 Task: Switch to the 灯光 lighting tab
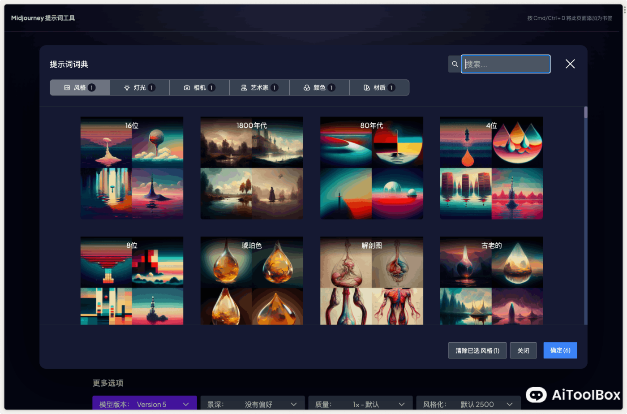tap(140, 88)
